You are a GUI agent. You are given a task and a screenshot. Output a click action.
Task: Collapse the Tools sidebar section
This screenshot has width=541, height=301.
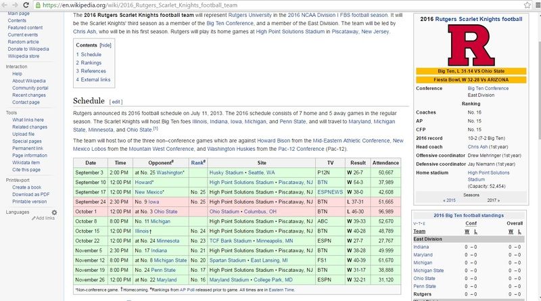click(x=11, y=113)
